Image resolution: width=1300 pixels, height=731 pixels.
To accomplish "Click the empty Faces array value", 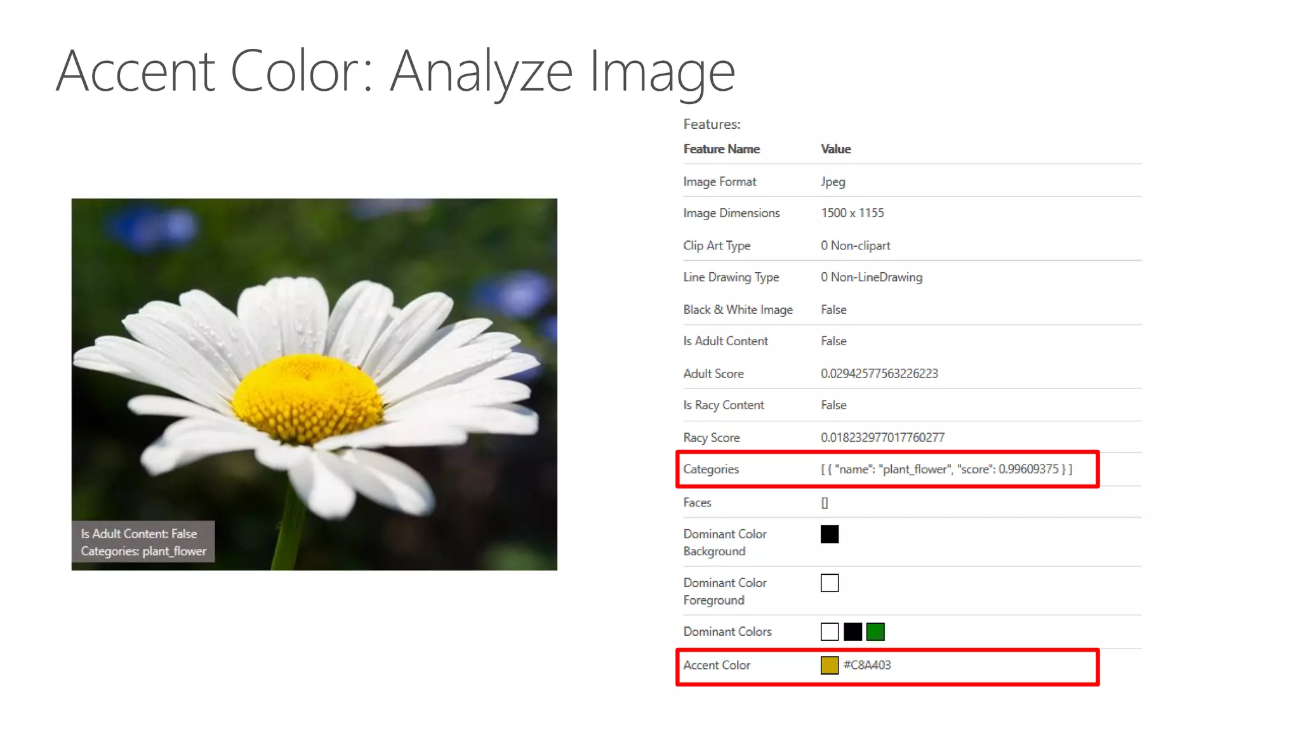I will pyautogui.click(x=825, y=503).
